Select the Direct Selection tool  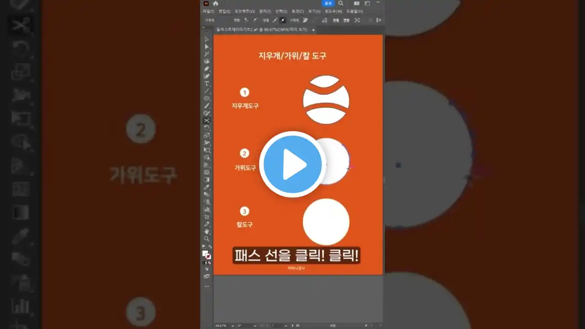tap(207, 47)
